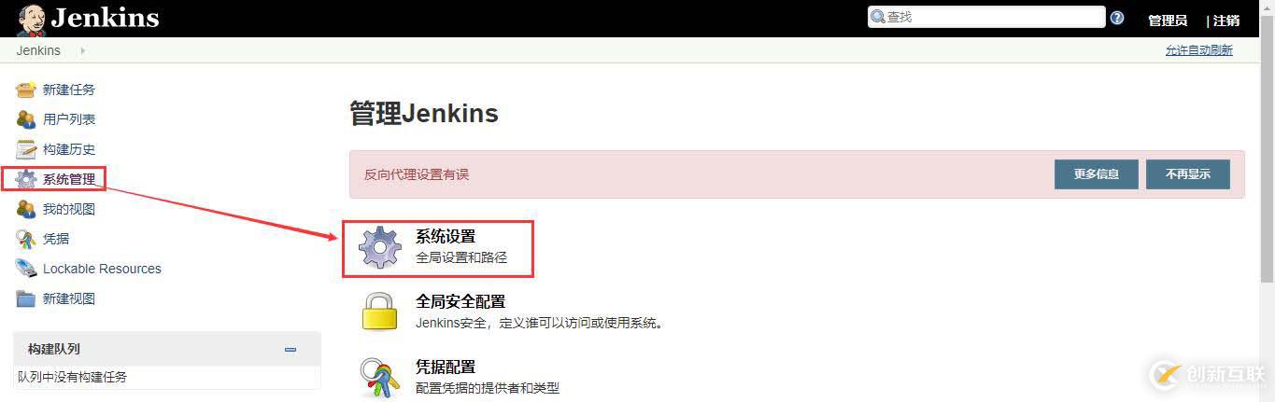Open search help question mark icon

click(x=1117, y=18)
